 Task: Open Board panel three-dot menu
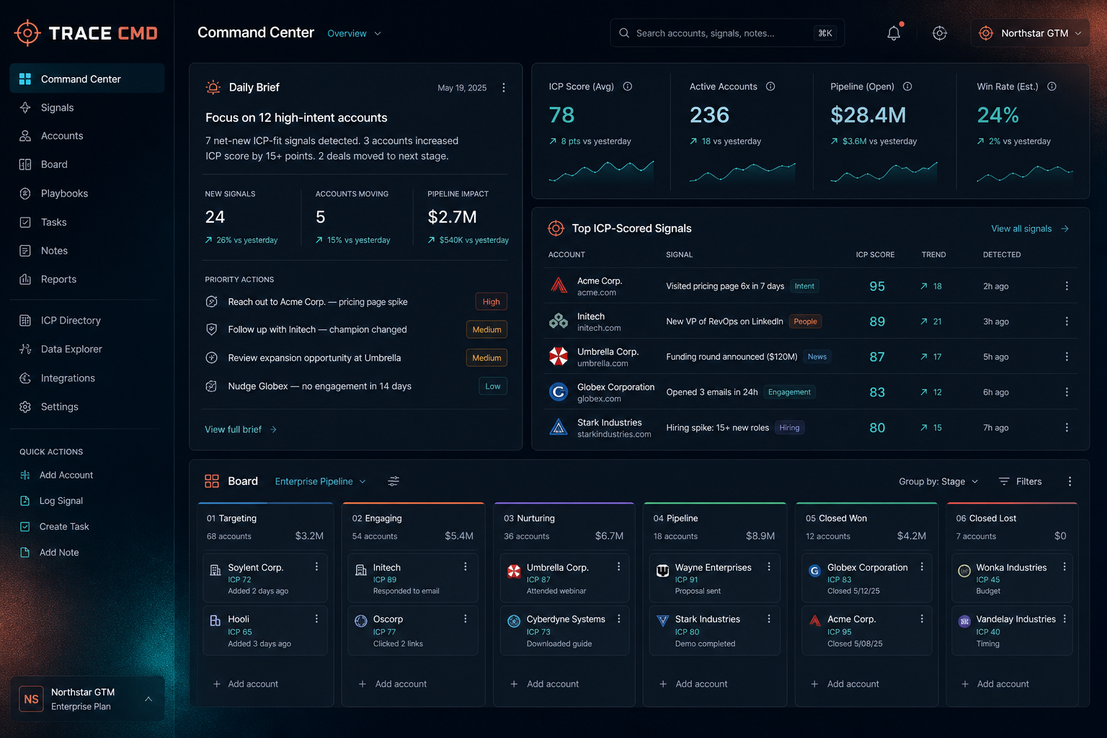pyautogui.click(x=1070, y=481)
